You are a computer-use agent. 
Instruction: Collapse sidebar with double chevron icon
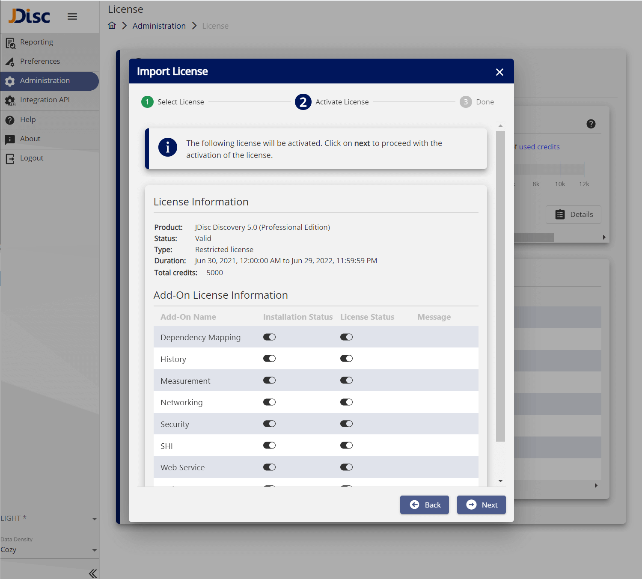(92, 573)
